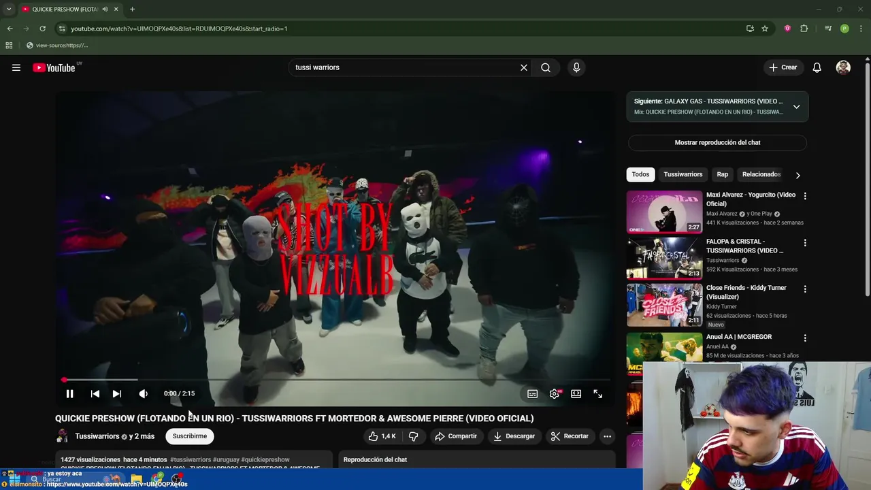Image resolution: width=871 pixels, height=490 pixels.
Task: Select the Todos filter chip
Action: click(640, 174)
